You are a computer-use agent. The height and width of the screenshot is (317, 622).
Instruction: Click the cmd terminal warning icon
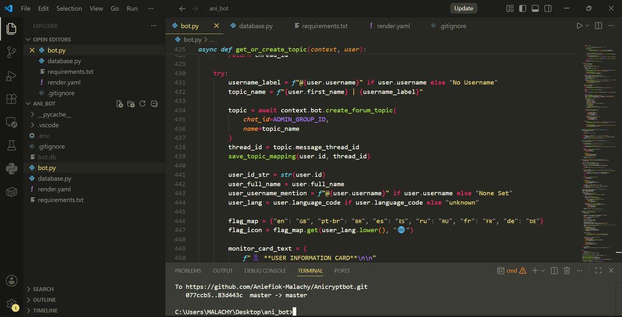tap(522, 270)
